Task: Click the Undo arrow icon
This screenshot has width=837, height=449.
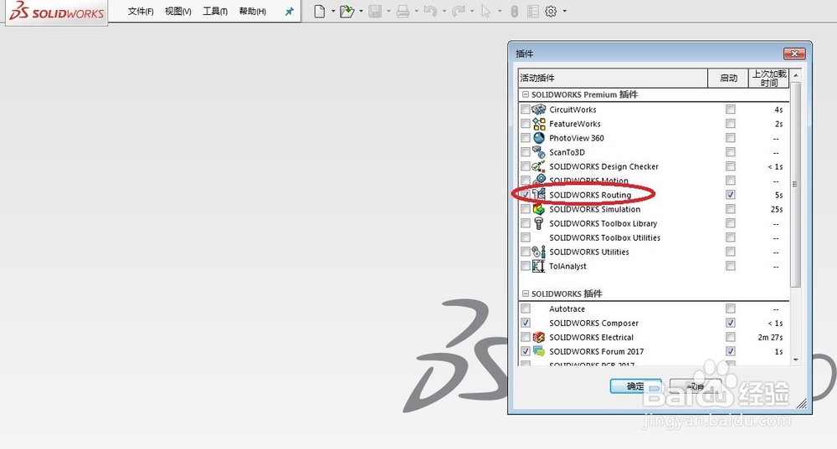Action: point(430,11)
